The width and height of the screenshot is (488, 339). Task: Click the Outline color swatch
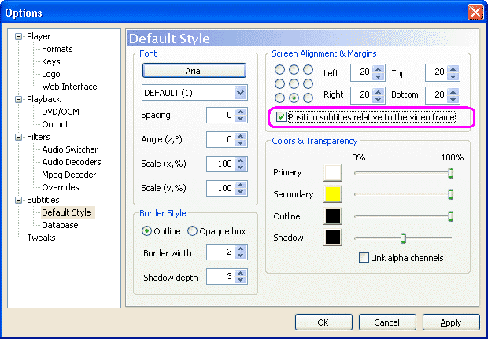(x=333, y=216)
